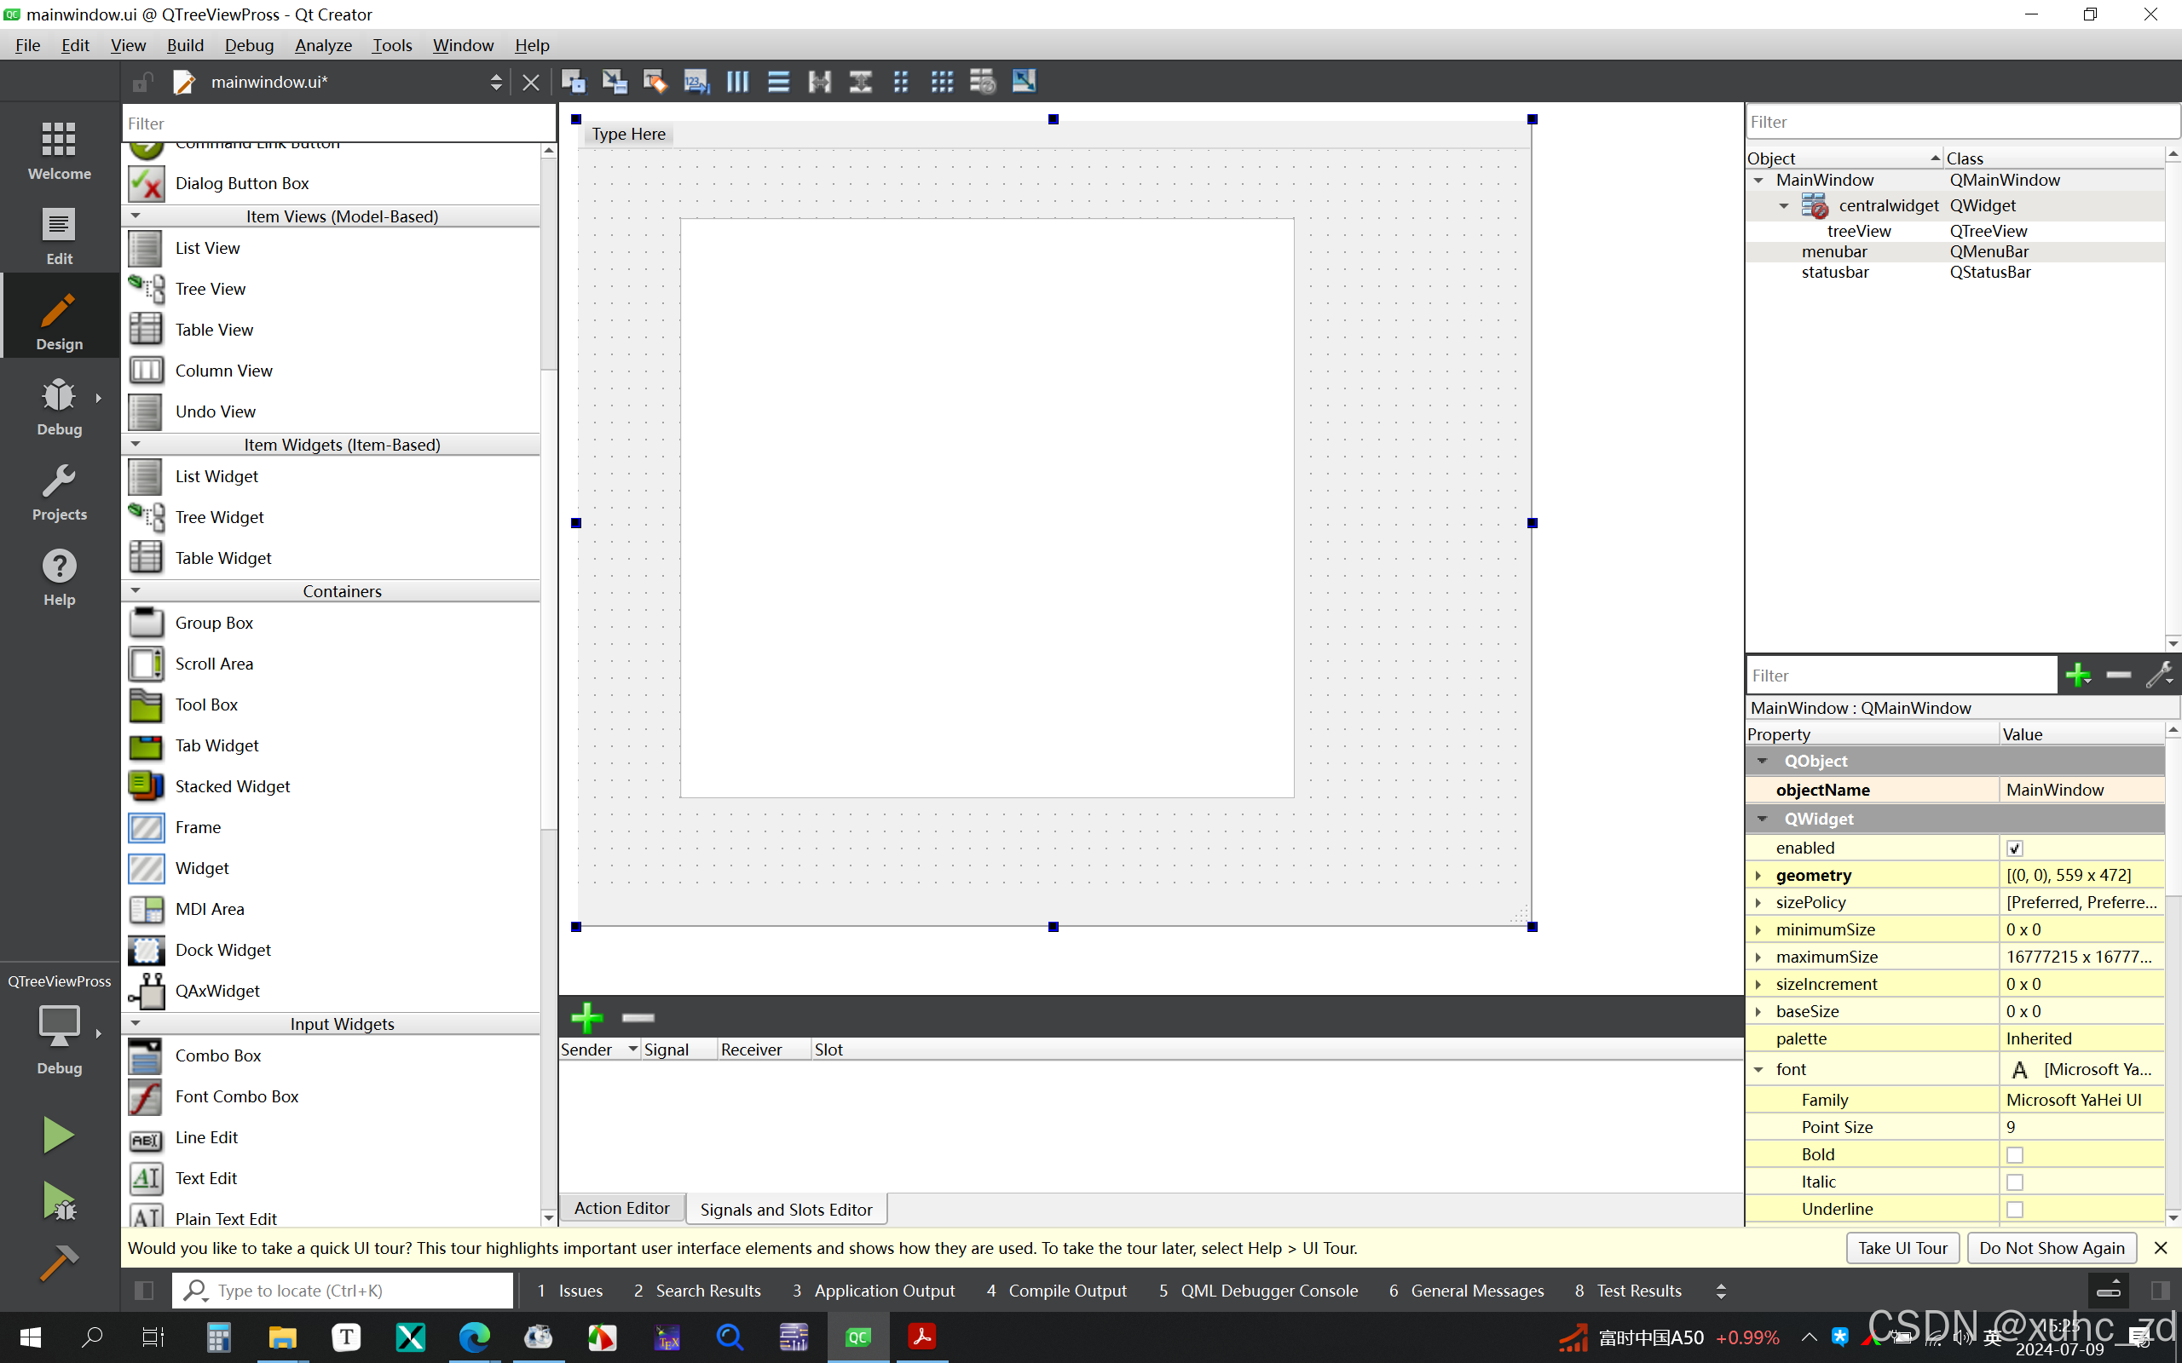This screenshot has width=2182, height=1363.
Task: Check the Italic font checkbox
Action: click(x=2014, y=1182)
